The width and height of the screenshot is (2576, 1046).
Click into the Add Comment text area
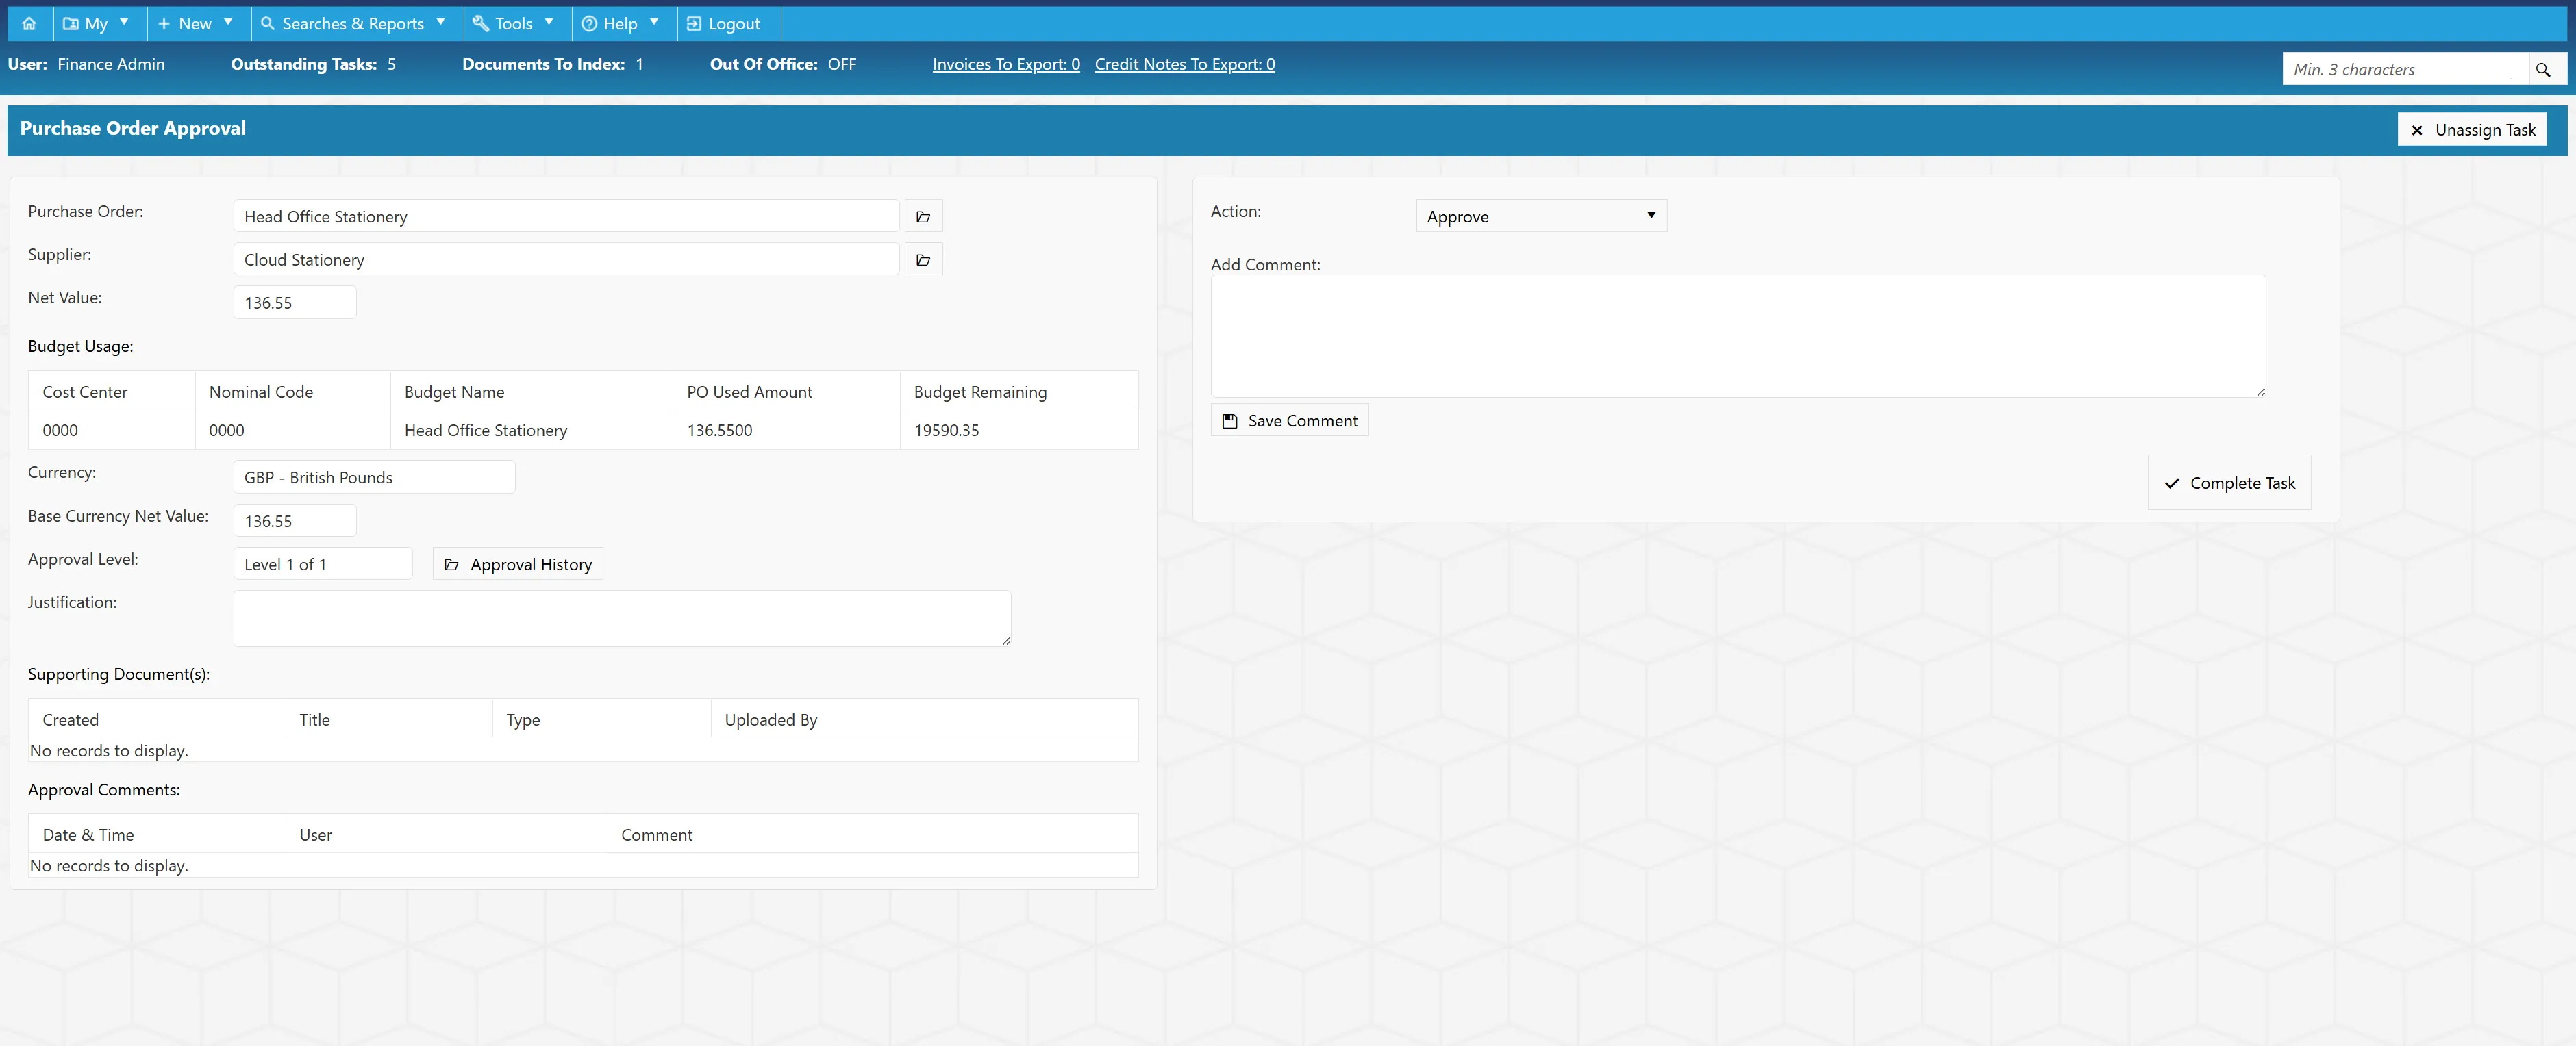tap(1738, 337)
